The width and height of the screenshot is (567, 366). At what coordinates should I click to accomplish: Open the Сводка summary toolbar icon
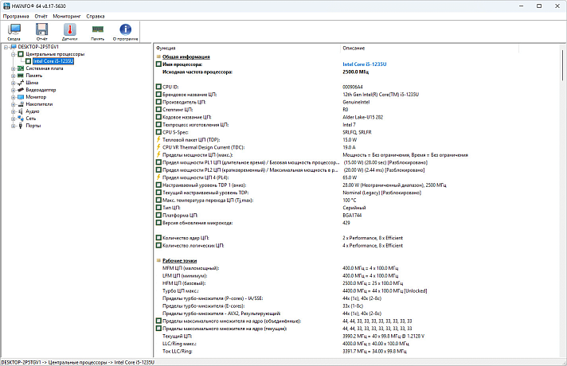click(14, 31)
